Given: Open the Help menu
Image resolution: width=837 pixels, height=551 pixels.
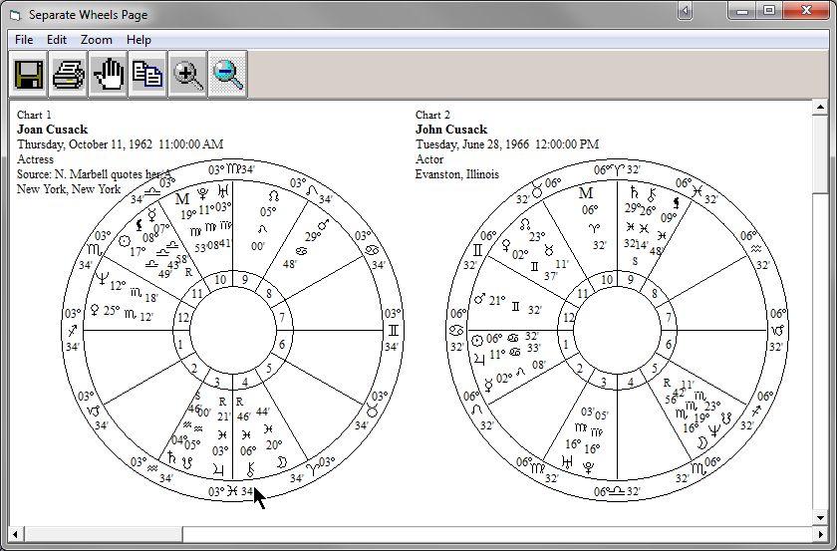Looking at the screenshot, I should [x=139, y=40].
